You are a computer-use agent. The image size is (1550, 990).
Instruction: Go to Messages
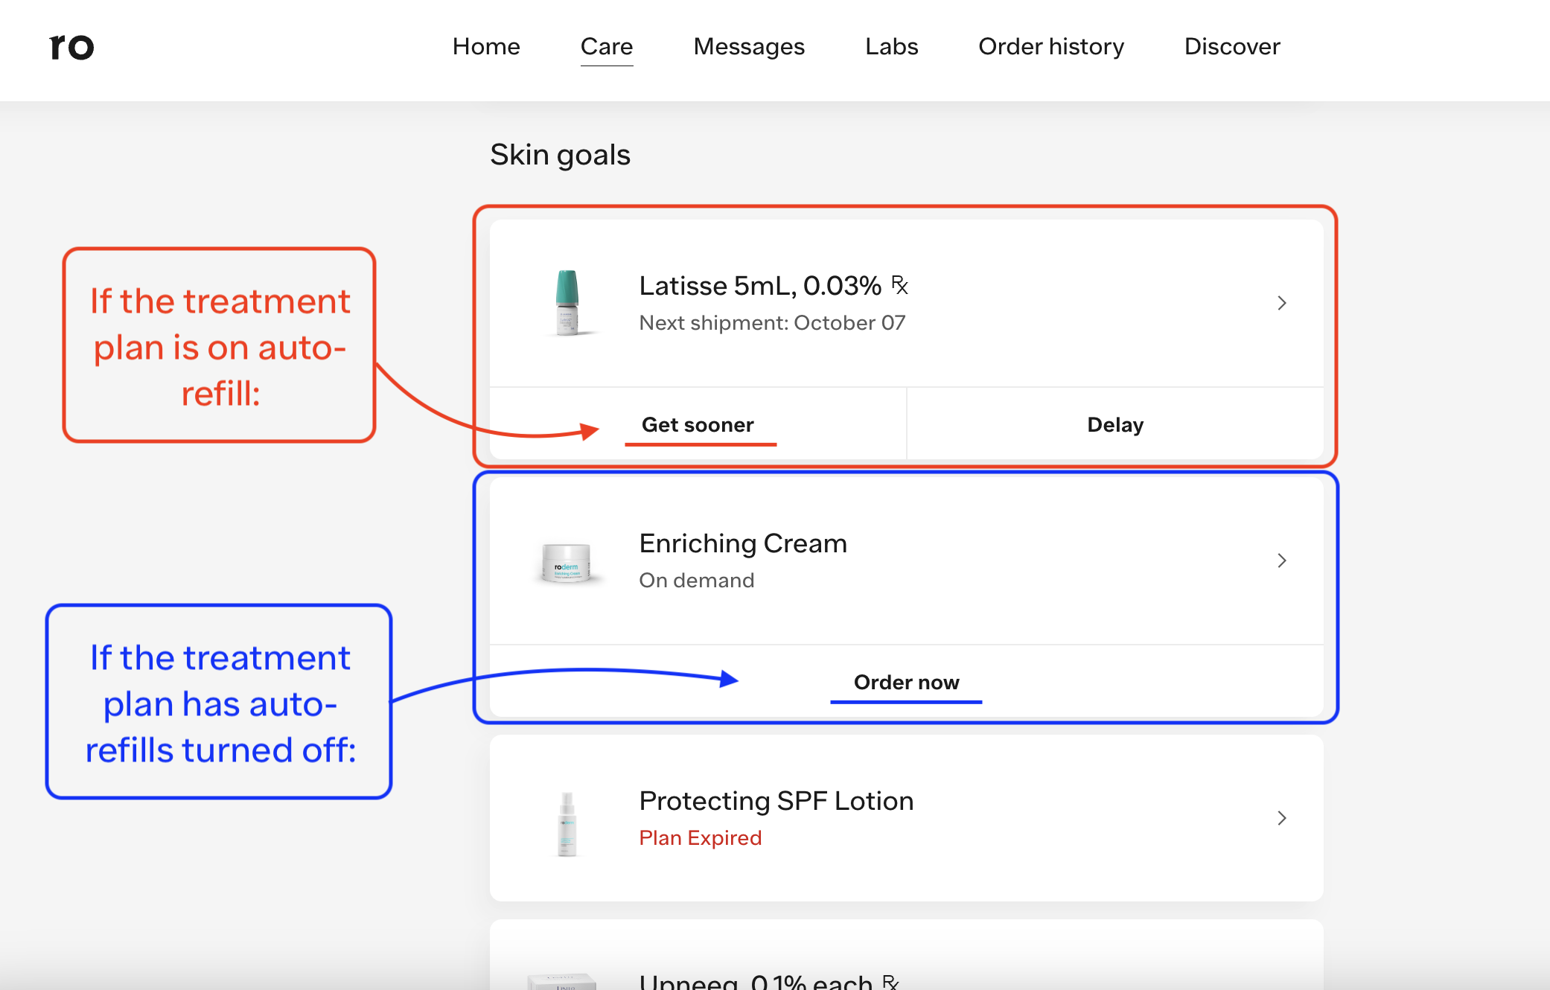coord(749,46)
